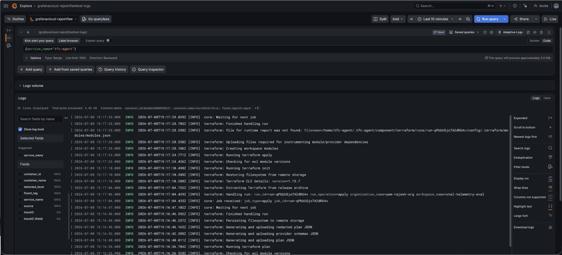The image size is (562, 255).
Task: Collapse the fields panel arrow
Action: pos(66,118)
